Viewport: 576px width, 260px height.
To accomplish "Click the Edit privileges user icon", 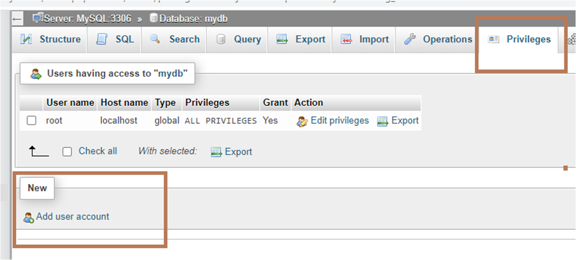I will [302, 122].
